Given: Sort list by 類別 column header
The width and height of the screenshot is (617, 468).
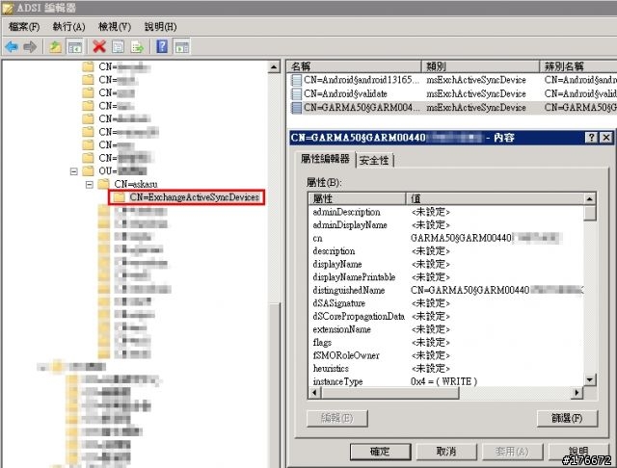Looking at the screenshot, I should [480, 66].
